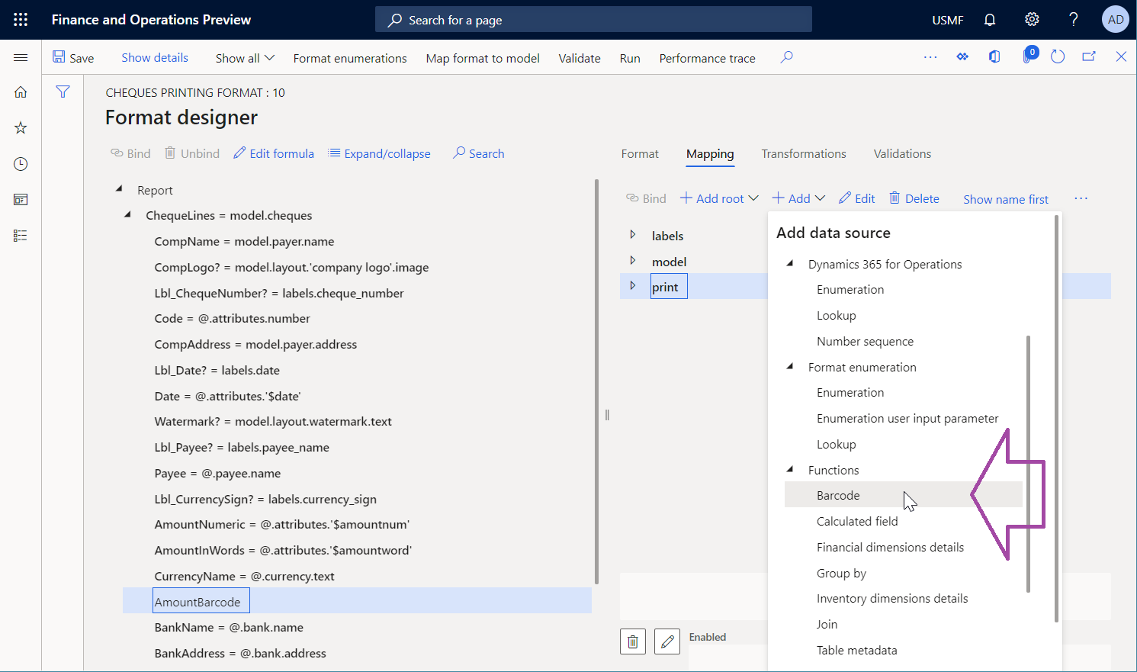Open form in new window
1137x672 pixels.
click(x=1089, y=57)
